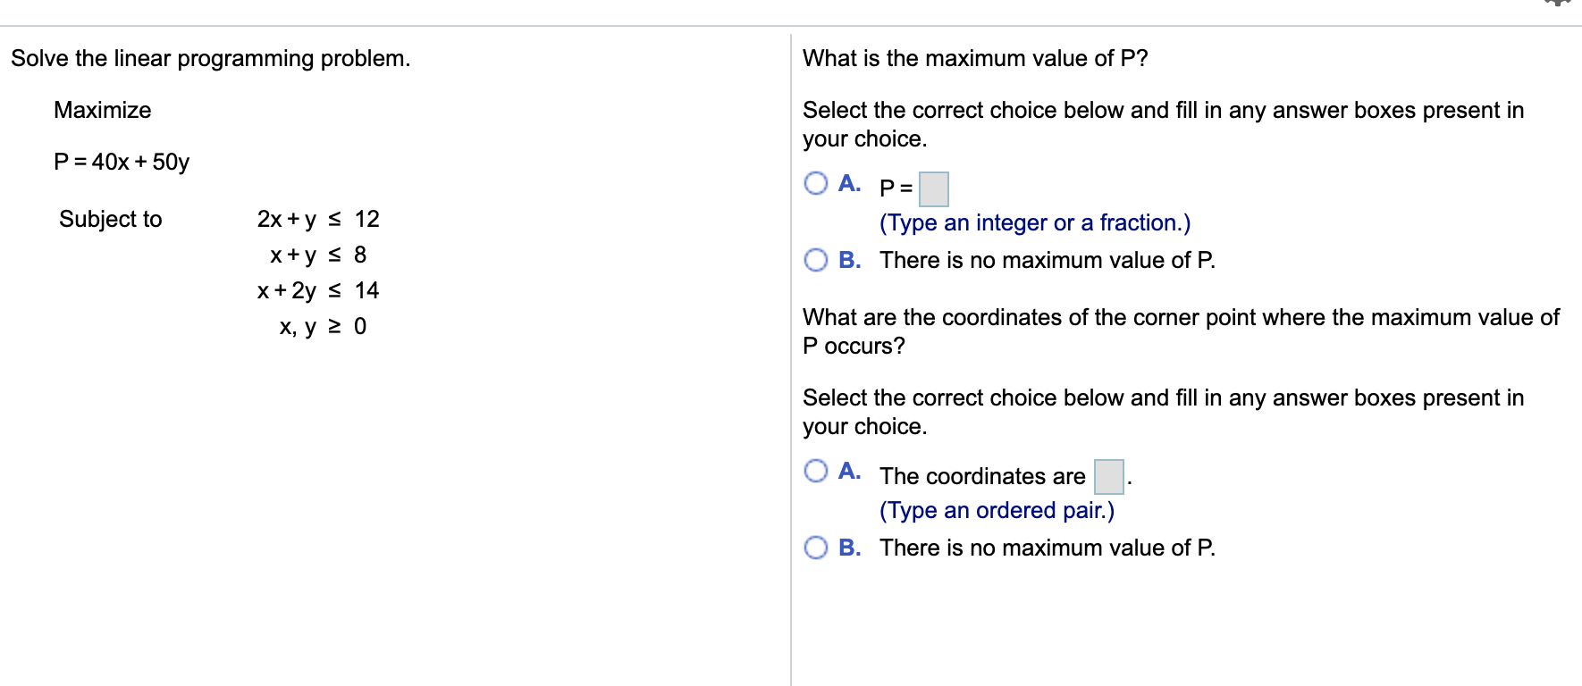Click the vertical divider between the panels

[x=791, y=357]
